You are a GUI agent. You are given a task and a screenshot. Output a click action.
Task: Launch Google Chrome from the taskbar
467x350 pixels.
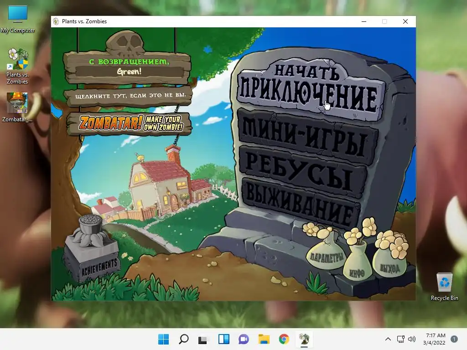point(284,339)
